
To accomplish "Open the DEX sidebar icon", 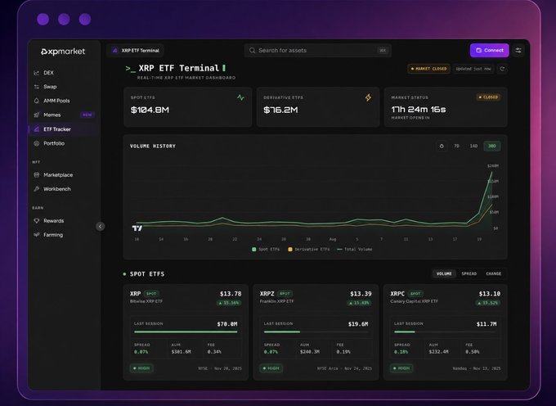I will click(x=36, y=73).
